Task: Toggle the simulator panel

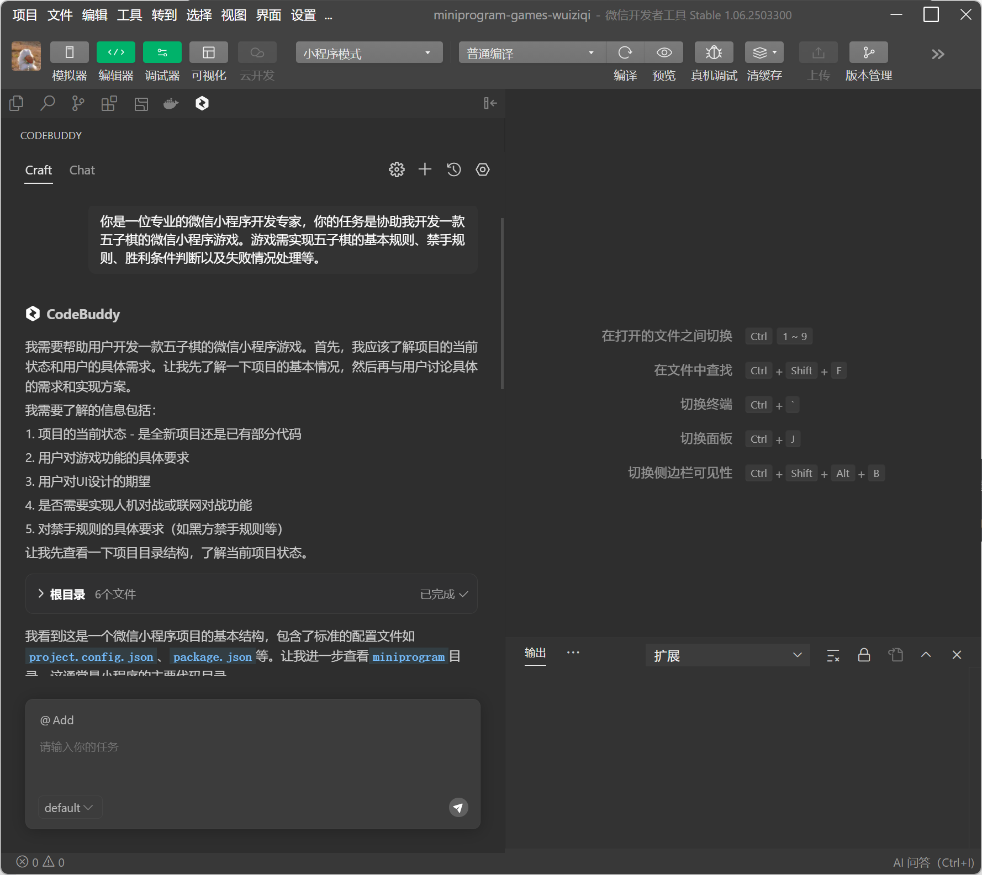Action: 70,52
